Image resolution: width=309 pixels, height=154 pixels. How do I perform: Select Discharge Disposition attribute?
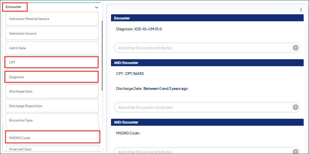[52, 106]
